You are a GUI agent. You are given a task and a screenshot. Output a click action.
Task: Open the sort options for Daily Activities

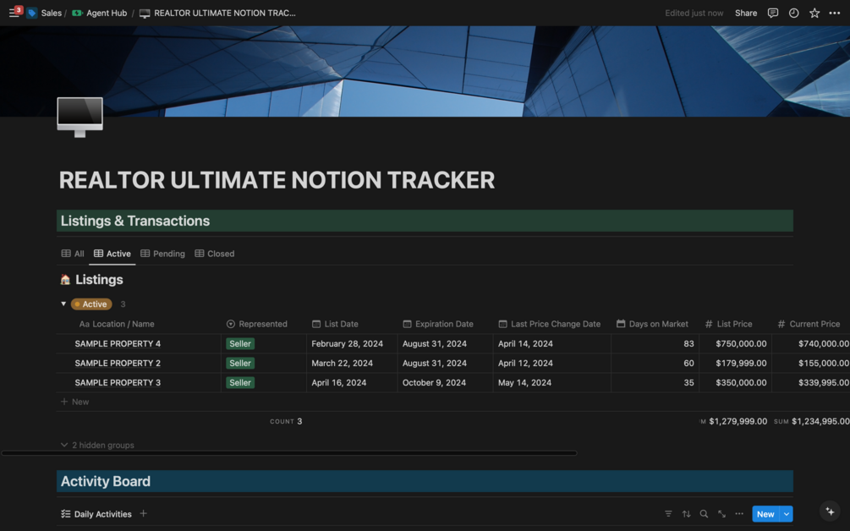[686, 513]
